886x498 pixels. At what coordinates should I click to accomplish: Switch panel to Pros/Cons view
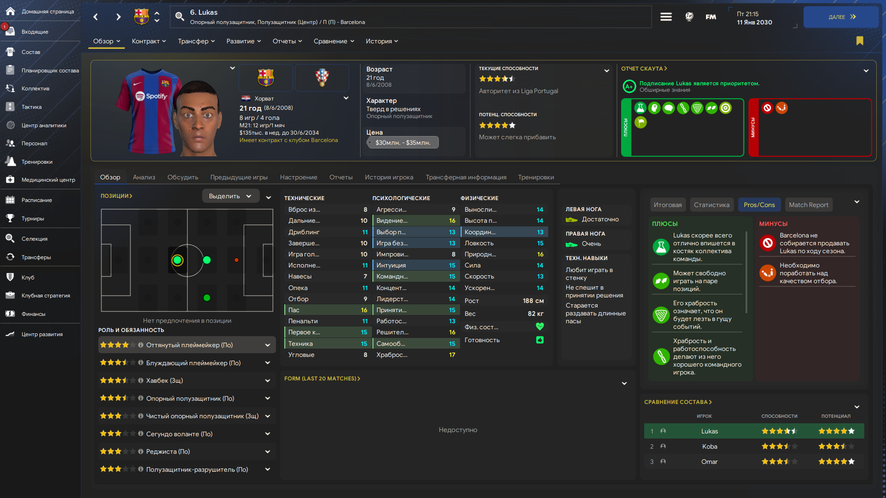point(759,205)
